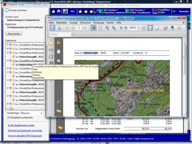Select the Hand tool in Adobe Reader
Screen dimensions: 192x144
[x=100, y=28]
